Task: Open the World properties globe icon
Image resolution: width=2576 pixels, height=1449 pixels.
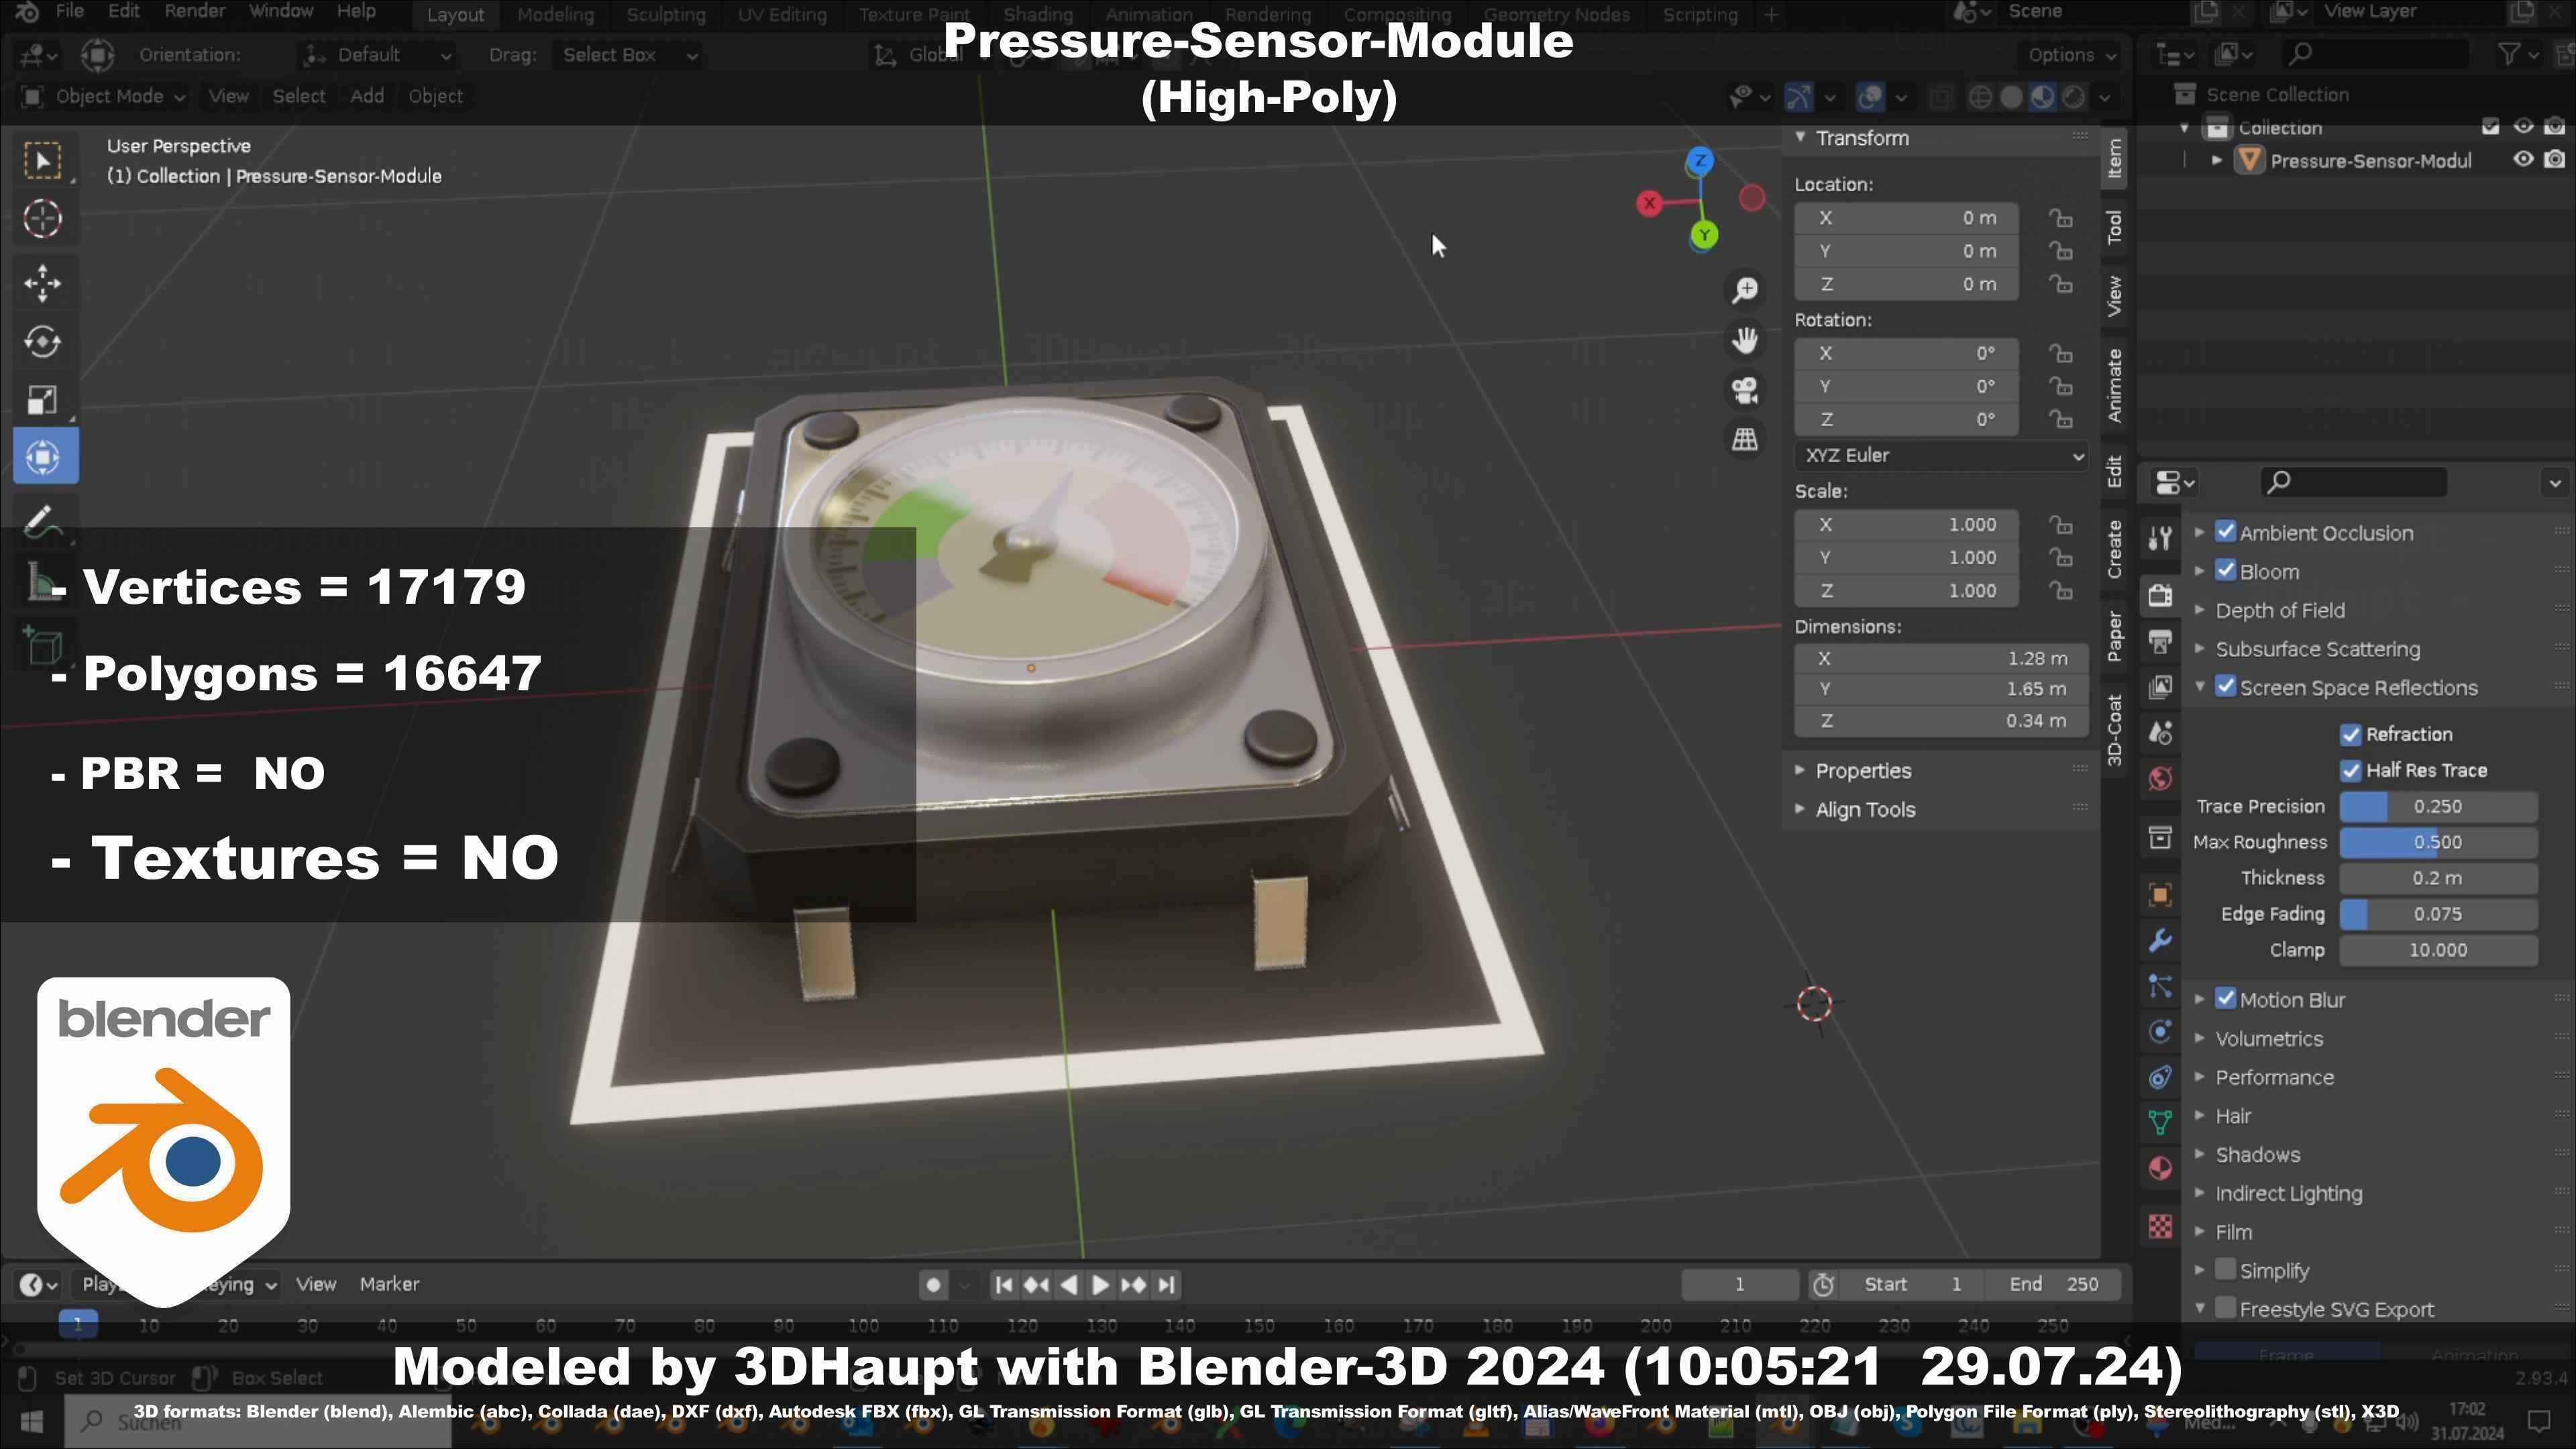Action: coord(2160,779)
